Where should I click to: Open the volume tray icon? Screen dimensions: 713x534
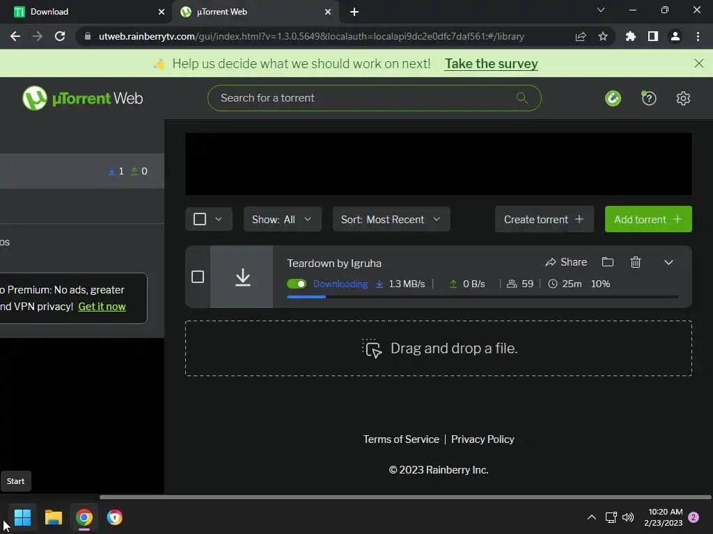point(628,517)
